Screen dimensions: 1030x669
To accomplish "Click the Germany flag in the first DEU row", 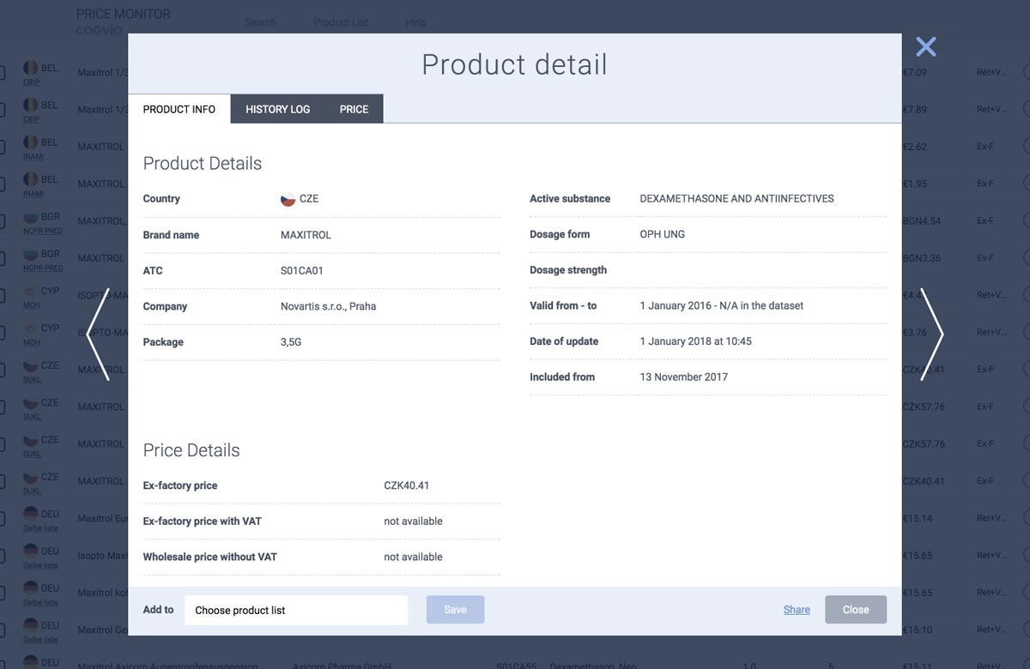I will pyautogui.click(x=30, y=515).
